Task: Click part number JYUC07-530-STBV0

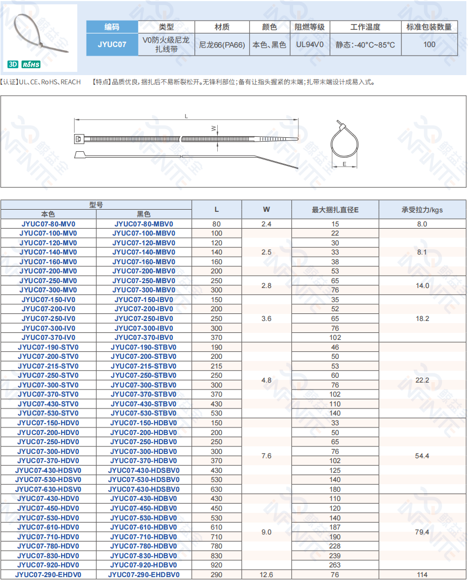Action: 144,413
